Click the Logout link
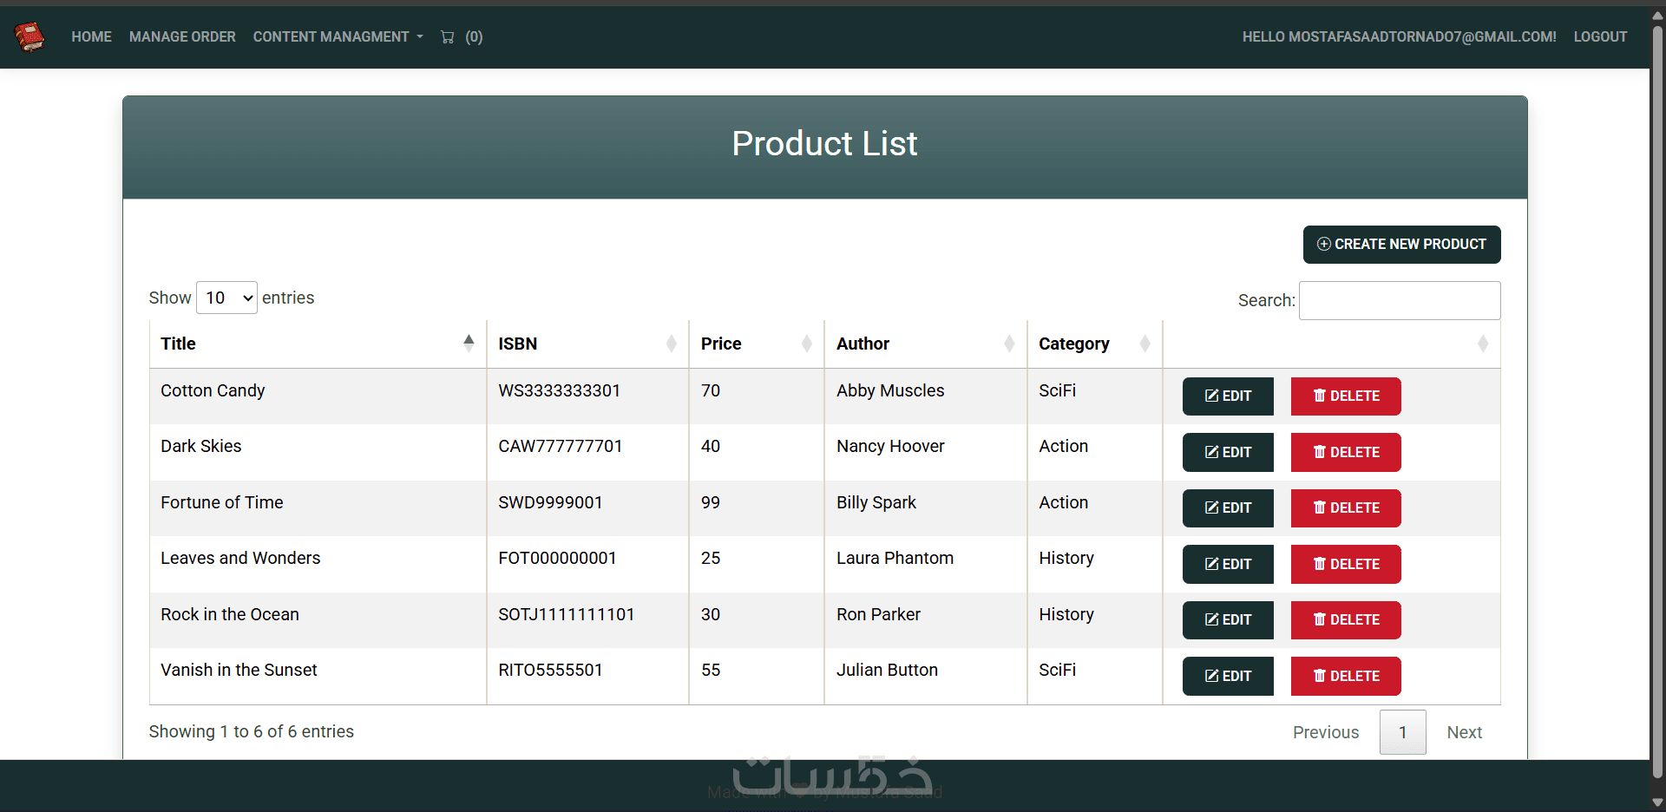The height and width of the screenshot is (812, 1666). [x=1600, y=36]
